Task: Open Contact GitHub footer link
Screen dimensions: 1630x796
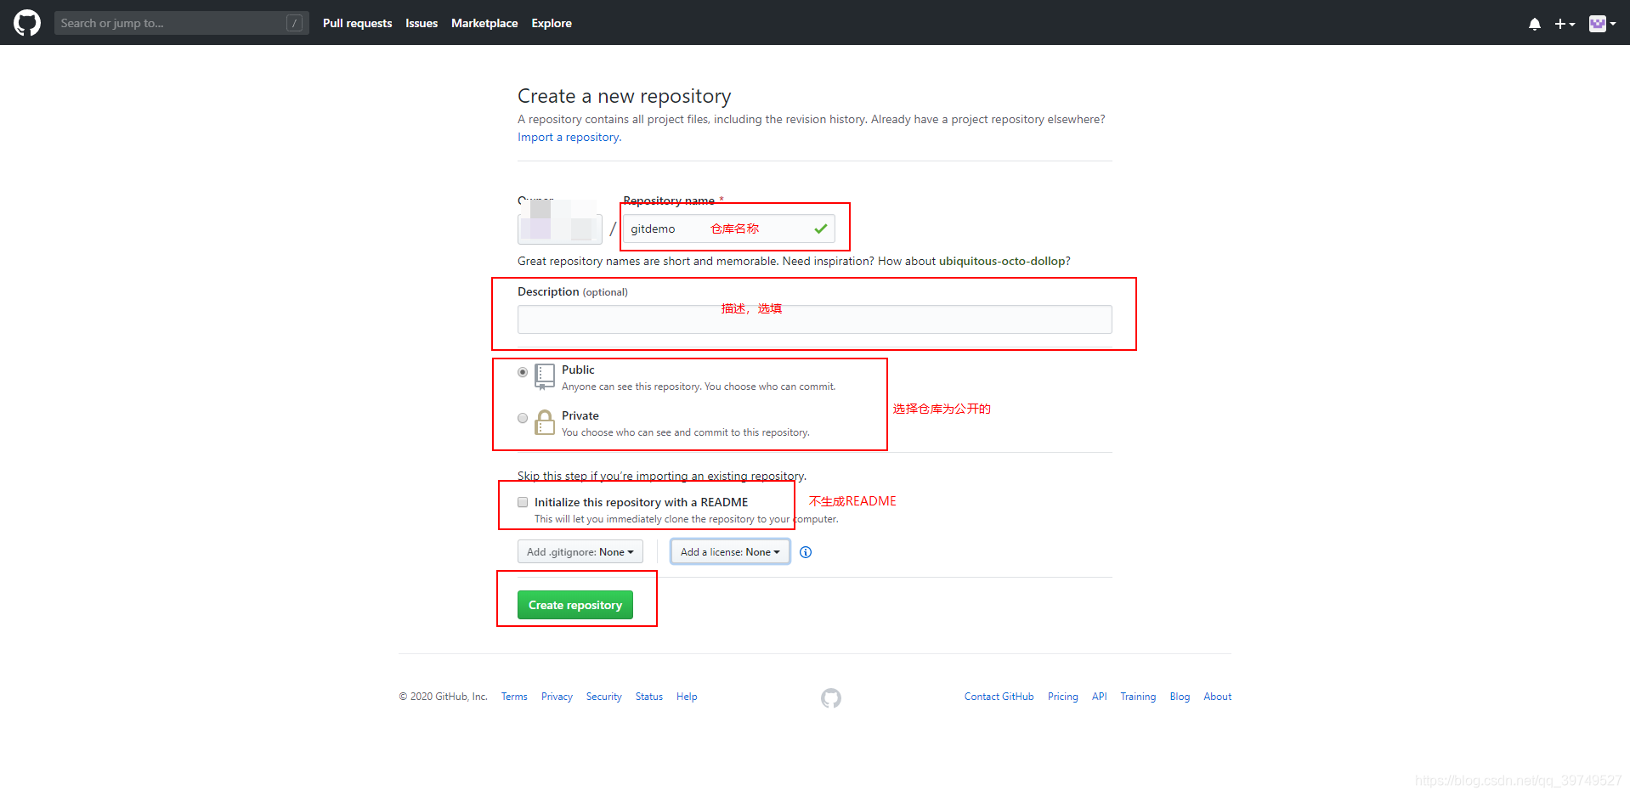Action: click(x=999, y=697)
